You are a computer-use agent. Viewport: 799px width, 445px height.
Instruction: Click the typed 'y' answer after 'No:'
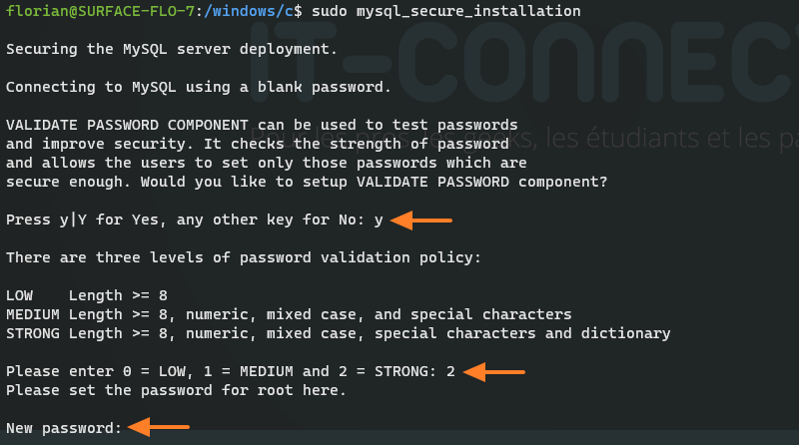point(379,220)
